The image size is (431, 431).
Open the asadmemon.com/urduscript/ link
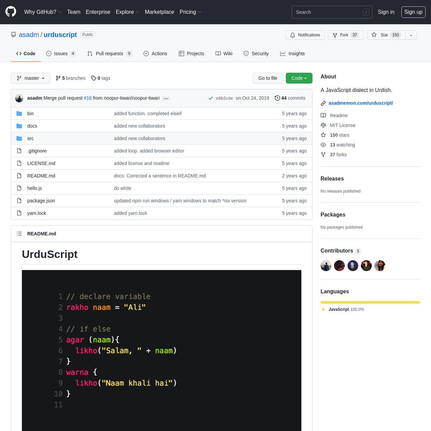[361, 103]
